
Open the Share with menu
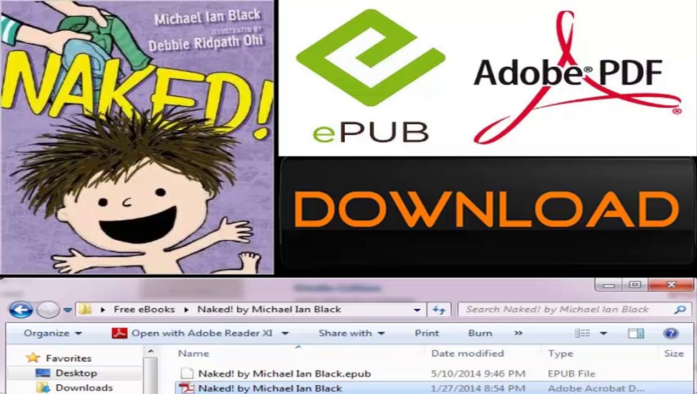(351, 333)
